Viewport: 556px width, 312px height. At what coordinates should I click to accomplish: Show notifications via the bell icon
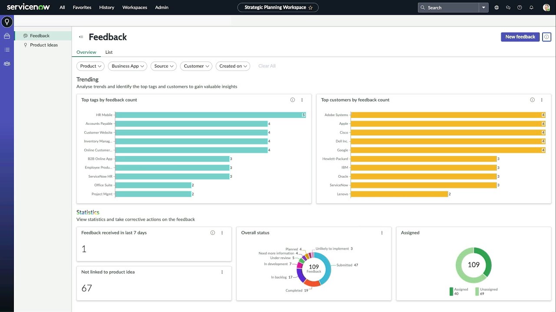531,7
